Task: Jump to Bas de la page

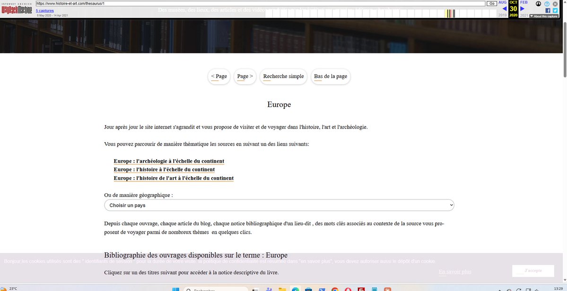Action: (x=331, y=77)
